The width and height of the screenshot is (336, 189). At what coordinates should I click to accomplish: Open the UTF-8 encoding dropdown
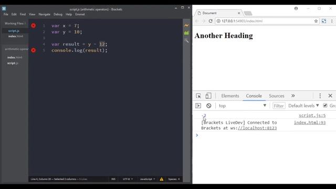(x=128, y=179)
